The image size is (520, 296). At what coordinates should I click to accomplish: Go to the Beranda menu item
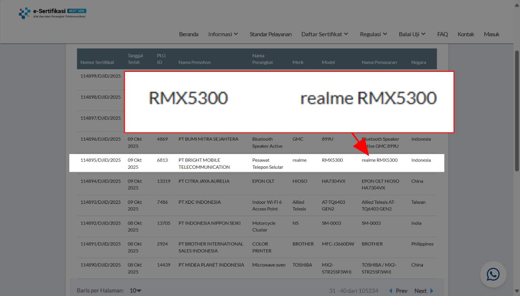(188, 34)
